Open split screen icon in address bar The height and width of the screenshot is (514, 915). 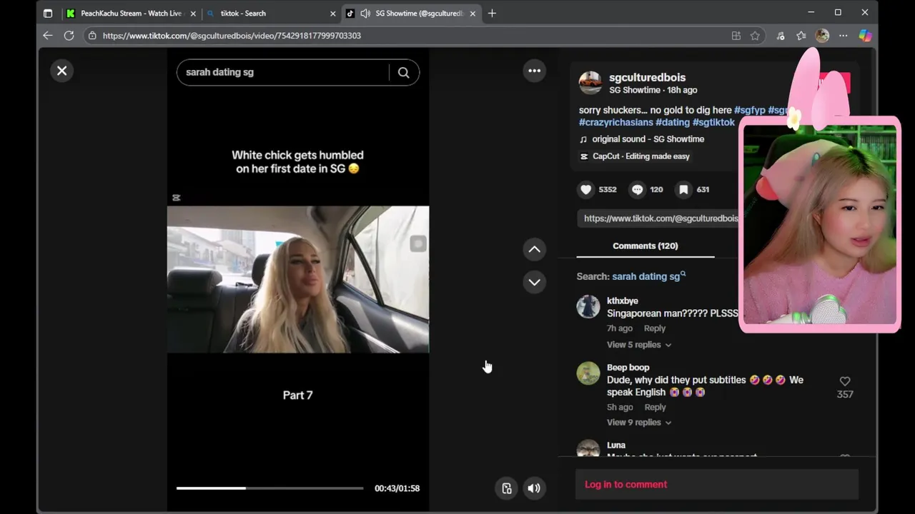click(736, 35)
